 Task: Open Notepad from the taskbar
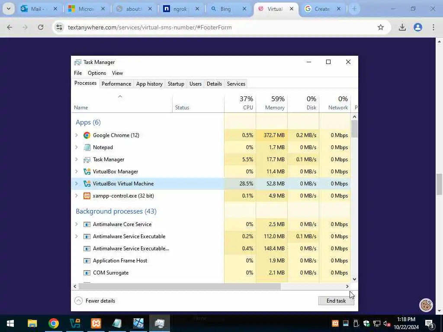[x=117, y=323]
